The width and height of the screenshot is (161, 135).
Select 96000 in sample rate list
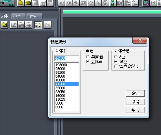(x=67, y=69)
